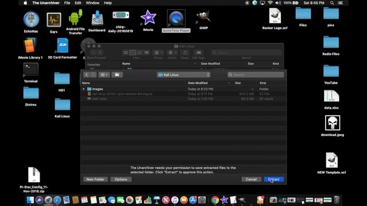Open the Help menu

click(108, 3)
